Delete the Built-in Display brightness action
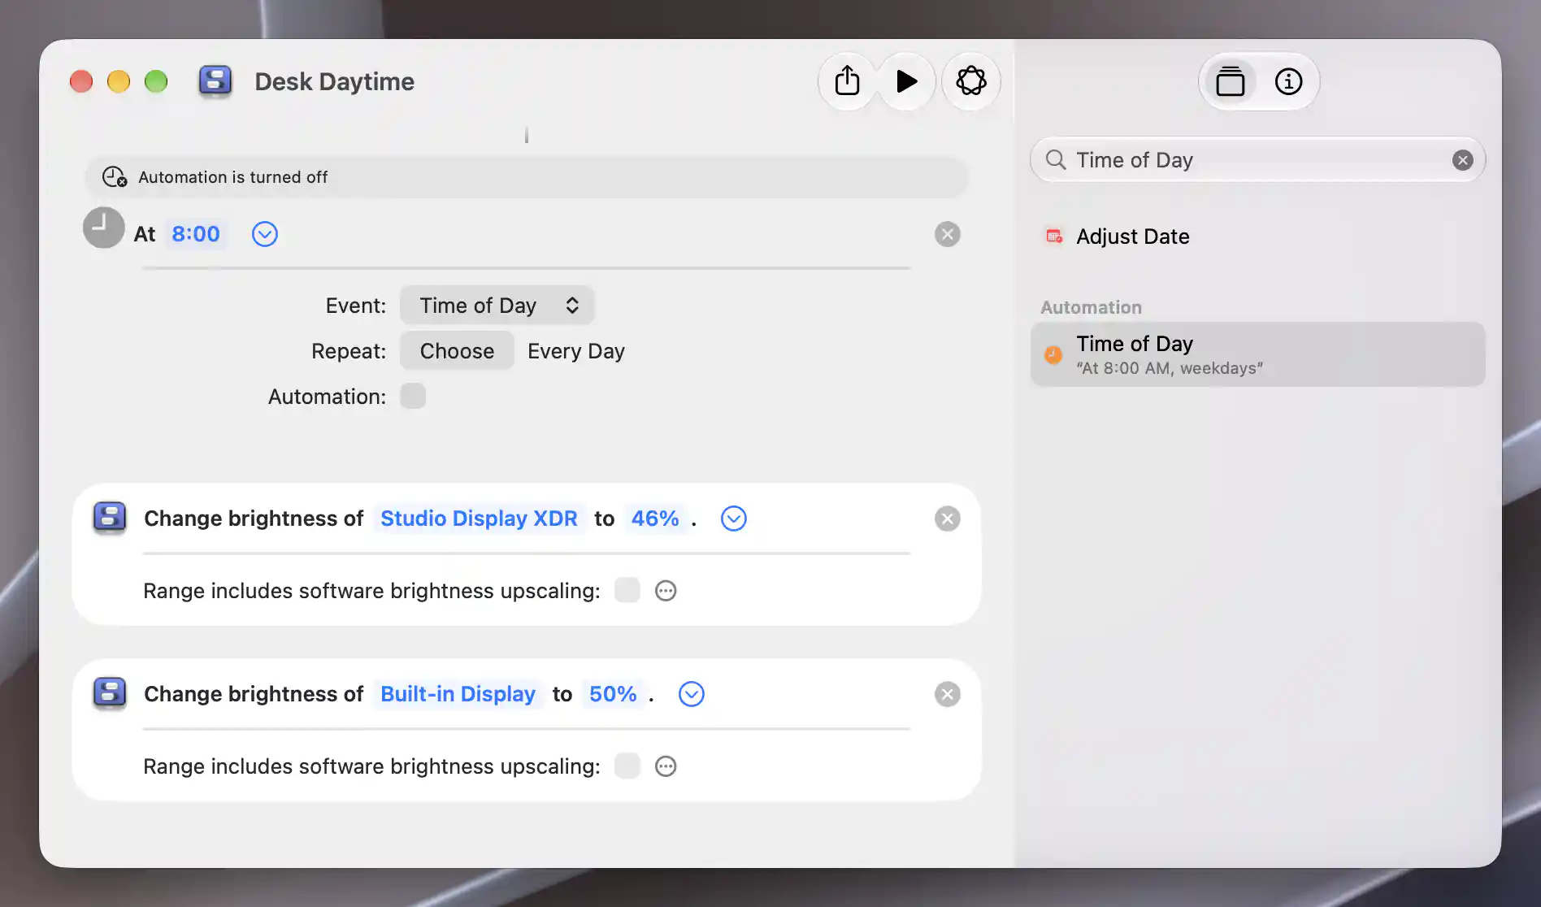The height and width of the screenshot is (907, 1541). click(x=947, y=694)
